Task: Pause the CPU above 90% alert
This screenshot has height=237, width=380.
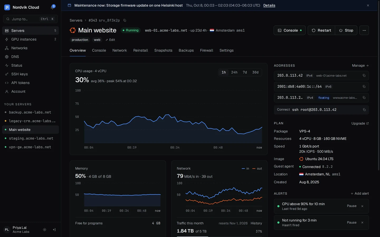Action: tap(352, 206)
